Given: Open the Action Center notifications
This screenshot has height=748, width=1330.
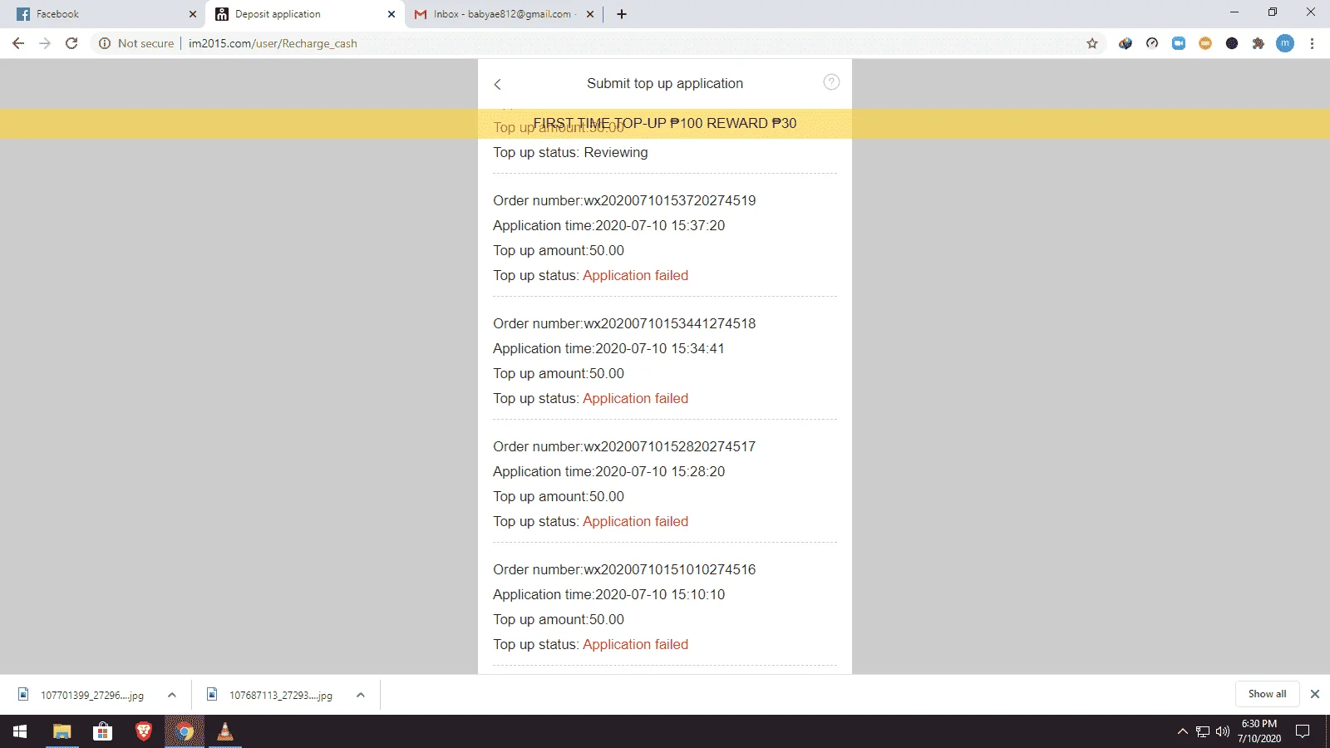Looking at the screenshot, I should 1303,731.
